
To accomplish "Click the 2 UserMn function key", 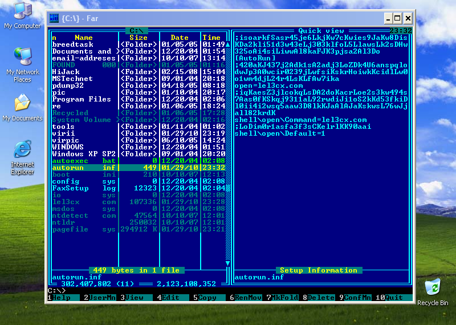I will pos(100,298).
